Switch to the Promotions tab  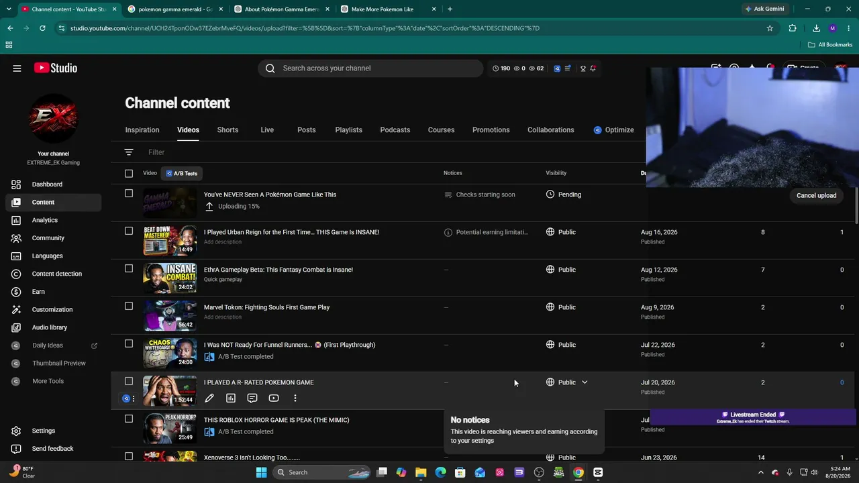pyautogui.click(x=491, y=130)
